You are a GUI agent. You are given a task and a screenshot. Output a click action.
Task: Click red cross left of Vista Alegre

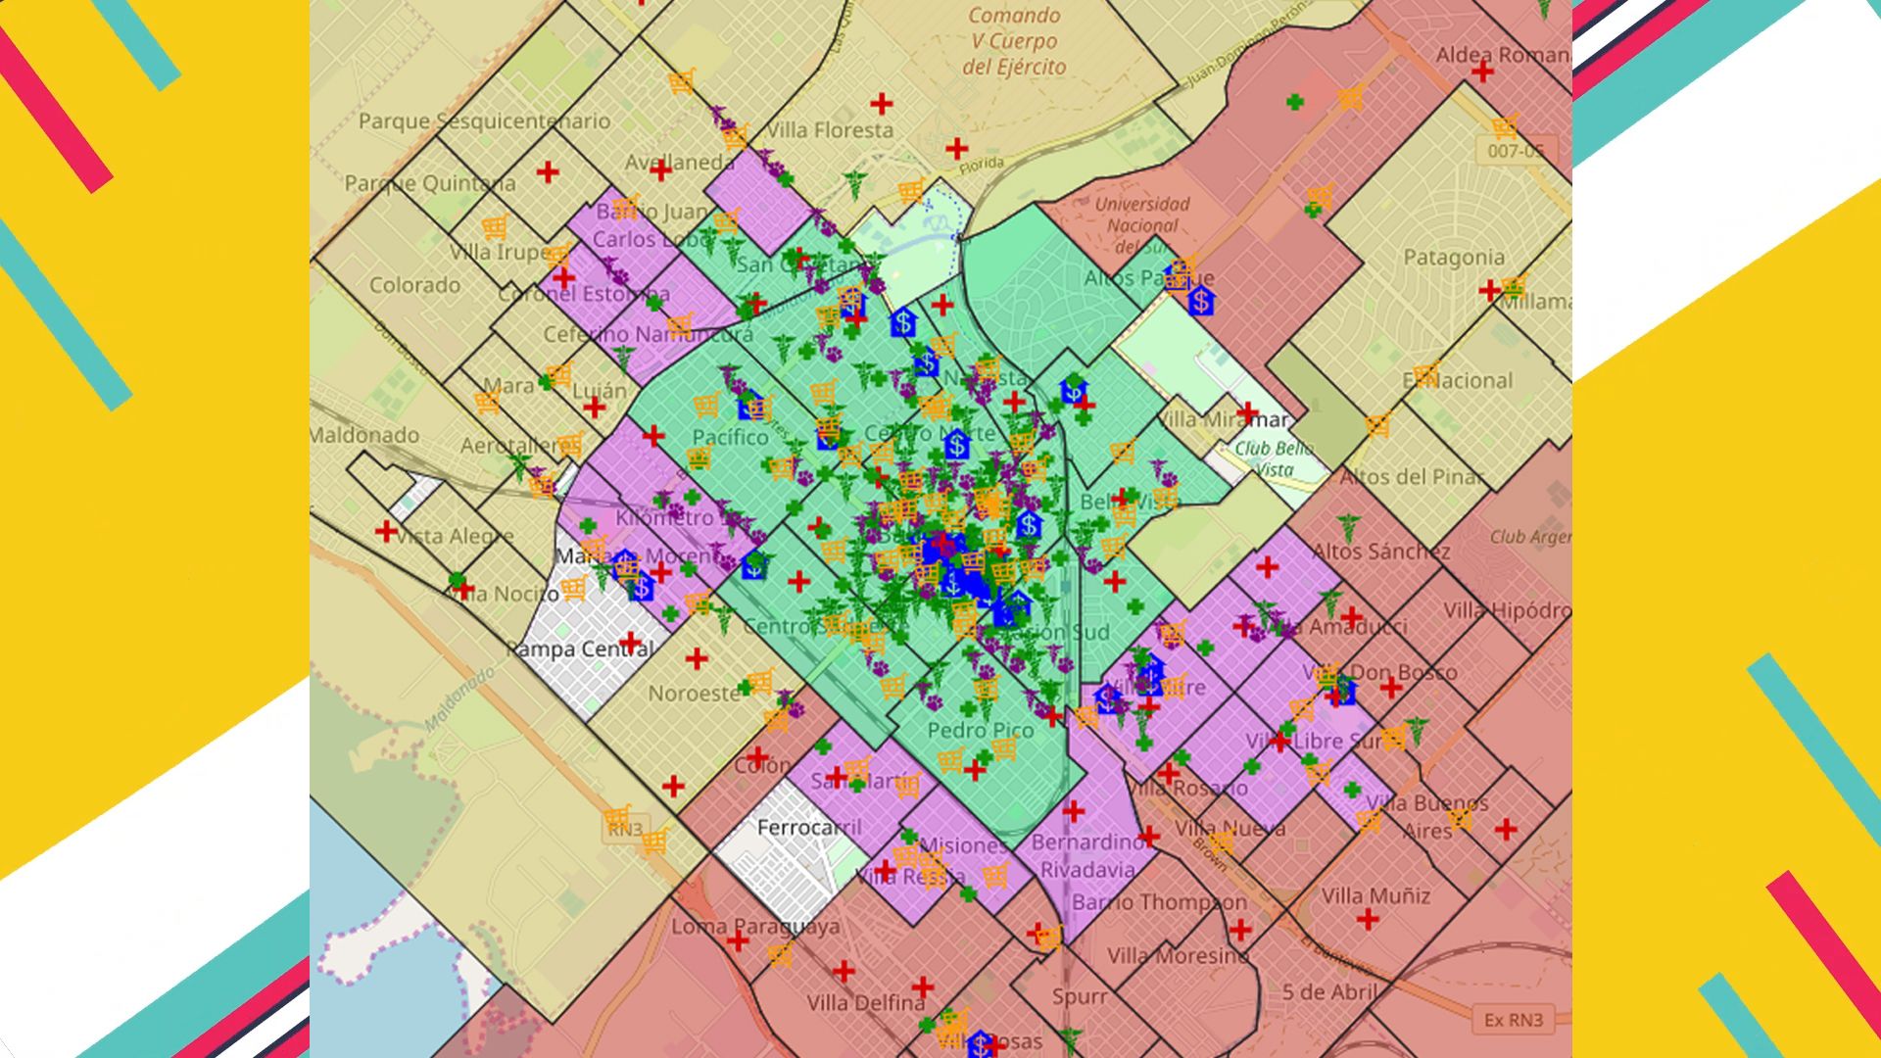pos(386,531)
